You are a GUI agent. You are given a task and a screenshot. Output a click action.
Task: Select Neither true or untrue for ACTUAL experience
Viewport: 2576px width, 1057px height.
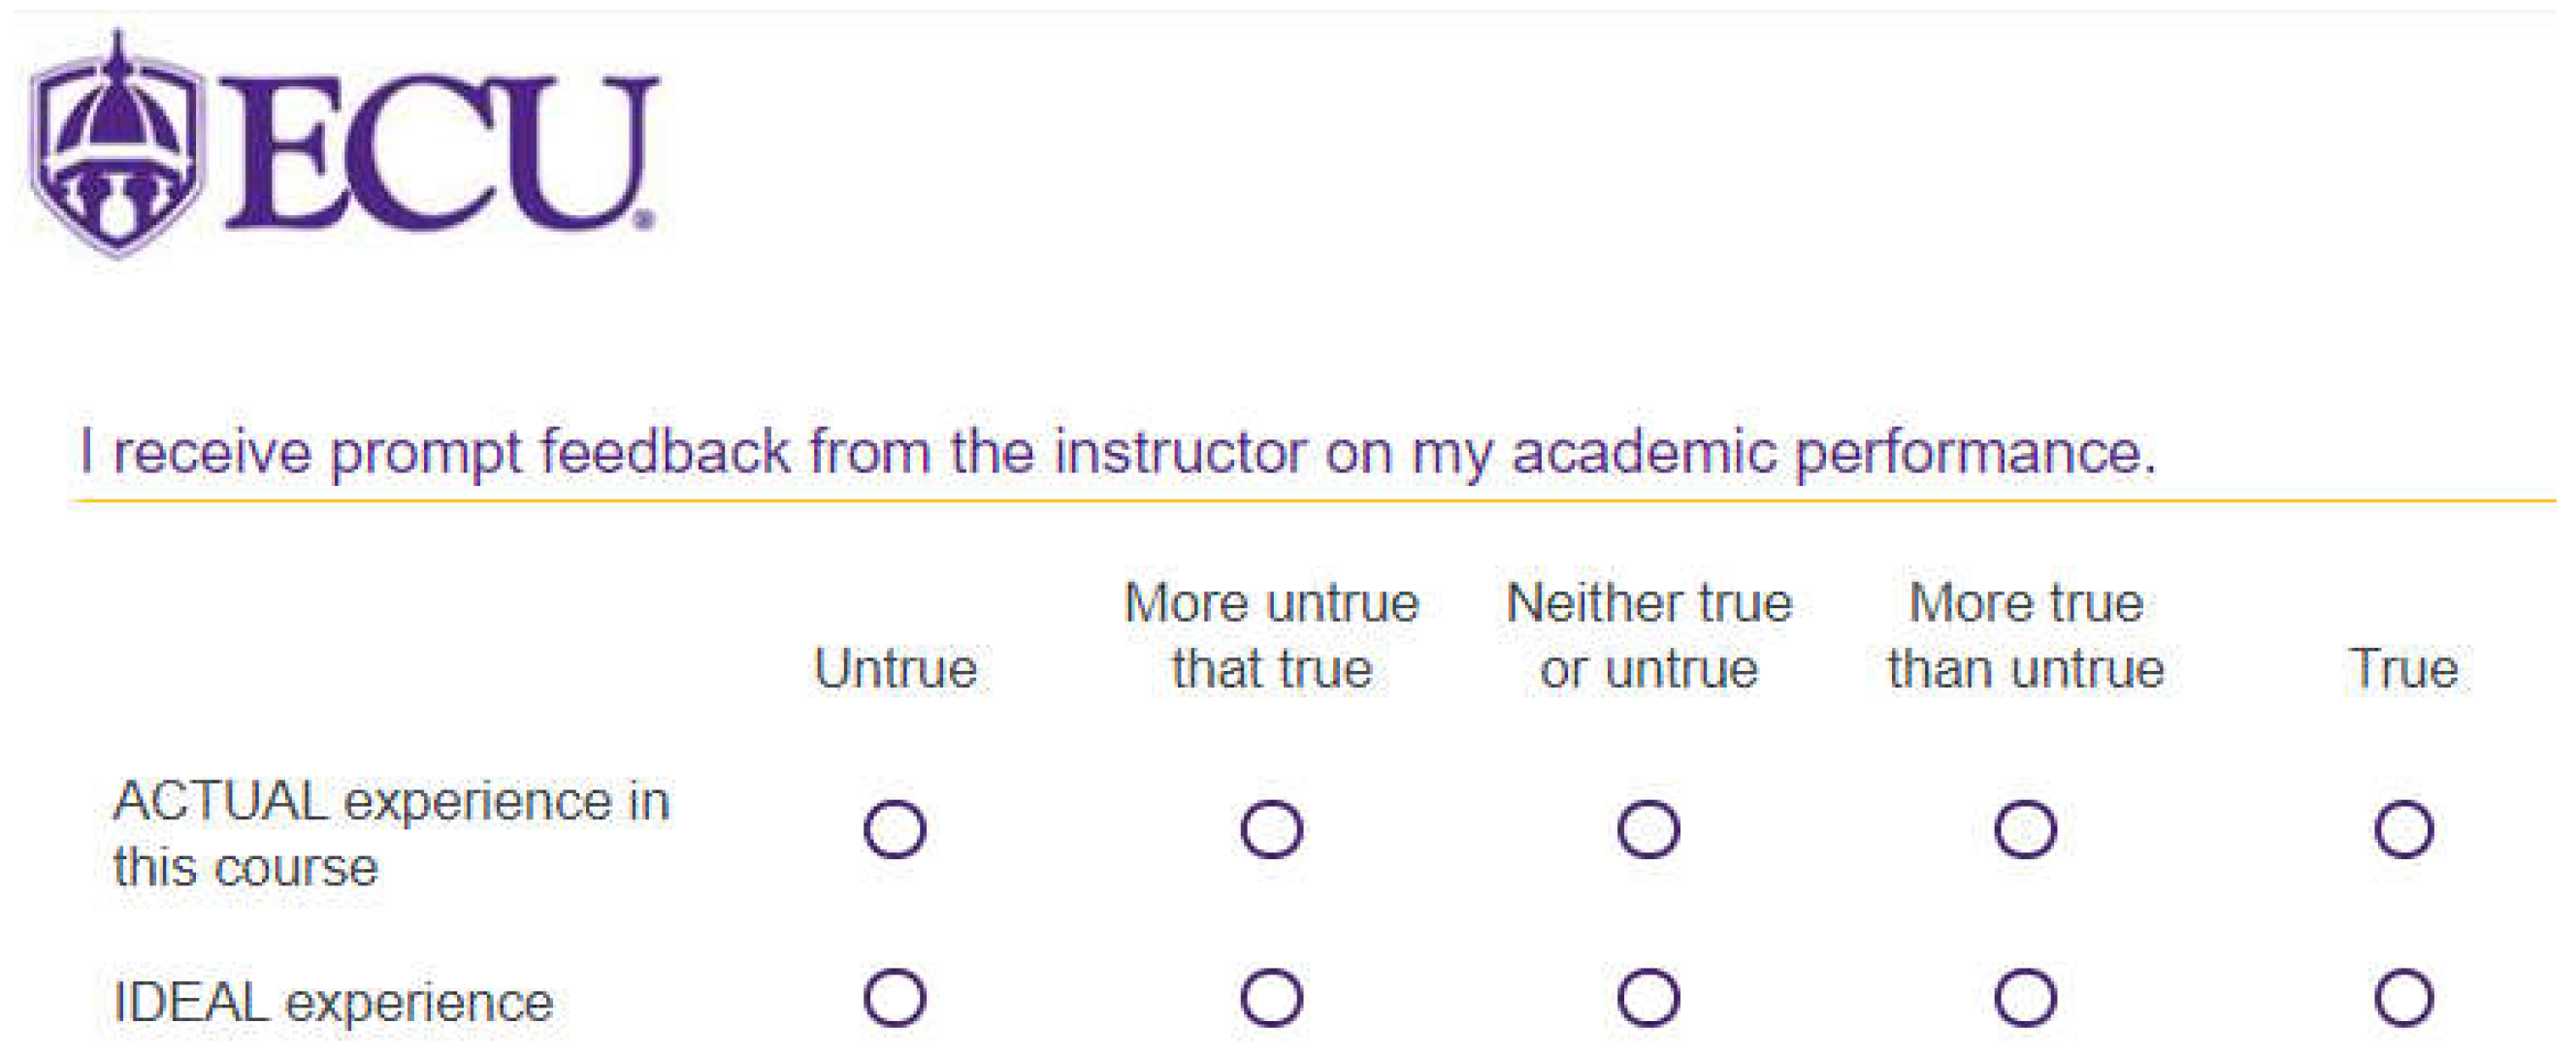pos(1648,829)
